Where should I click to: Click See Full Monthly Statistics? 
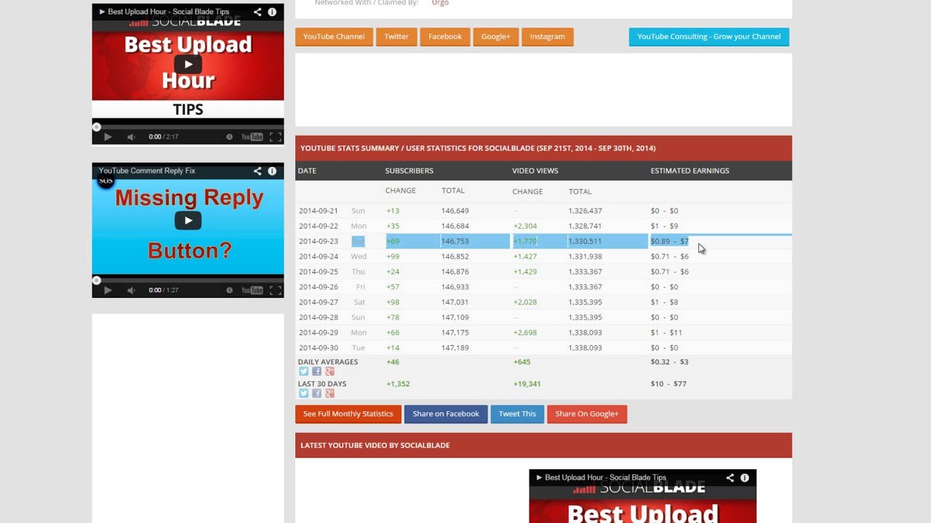[348, 414]
